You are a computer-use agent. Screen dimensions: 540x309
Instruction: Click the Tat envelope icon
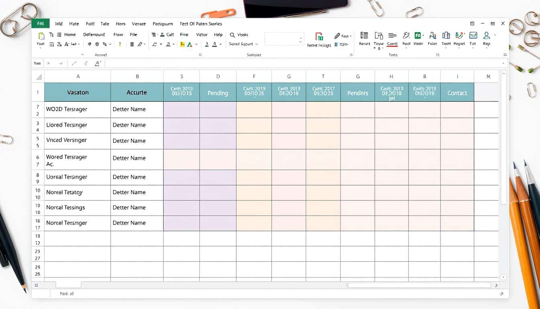473,36
